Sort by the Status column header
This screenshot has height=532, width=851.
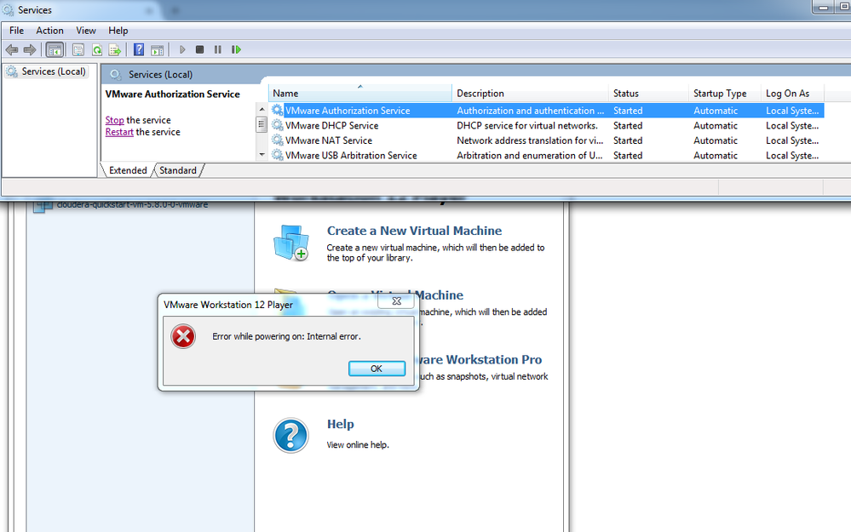[x=648, y=94]
